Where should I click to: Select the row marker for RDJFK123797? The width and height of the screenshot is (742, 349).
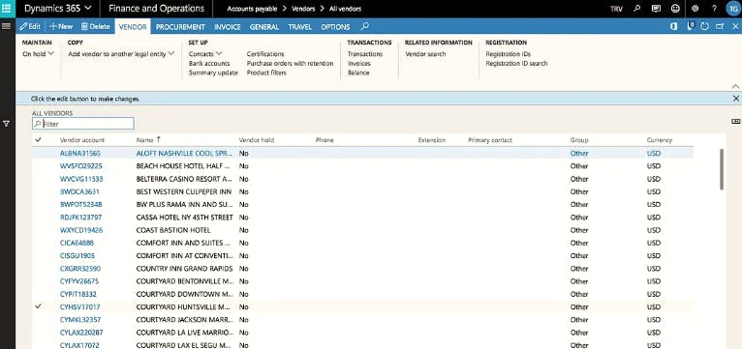[39, 218]
